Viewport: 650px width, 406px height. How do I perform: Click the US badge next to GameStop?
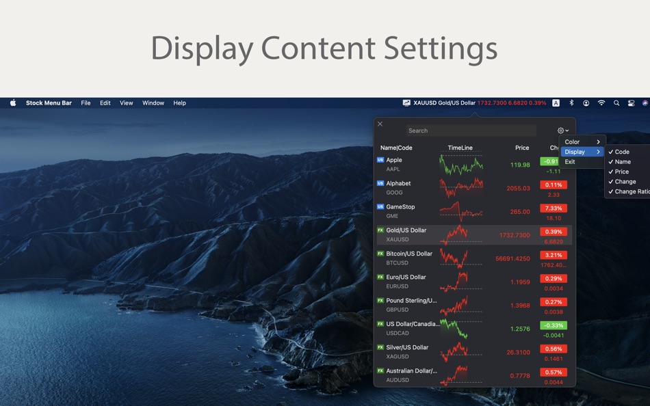point(380,206)
